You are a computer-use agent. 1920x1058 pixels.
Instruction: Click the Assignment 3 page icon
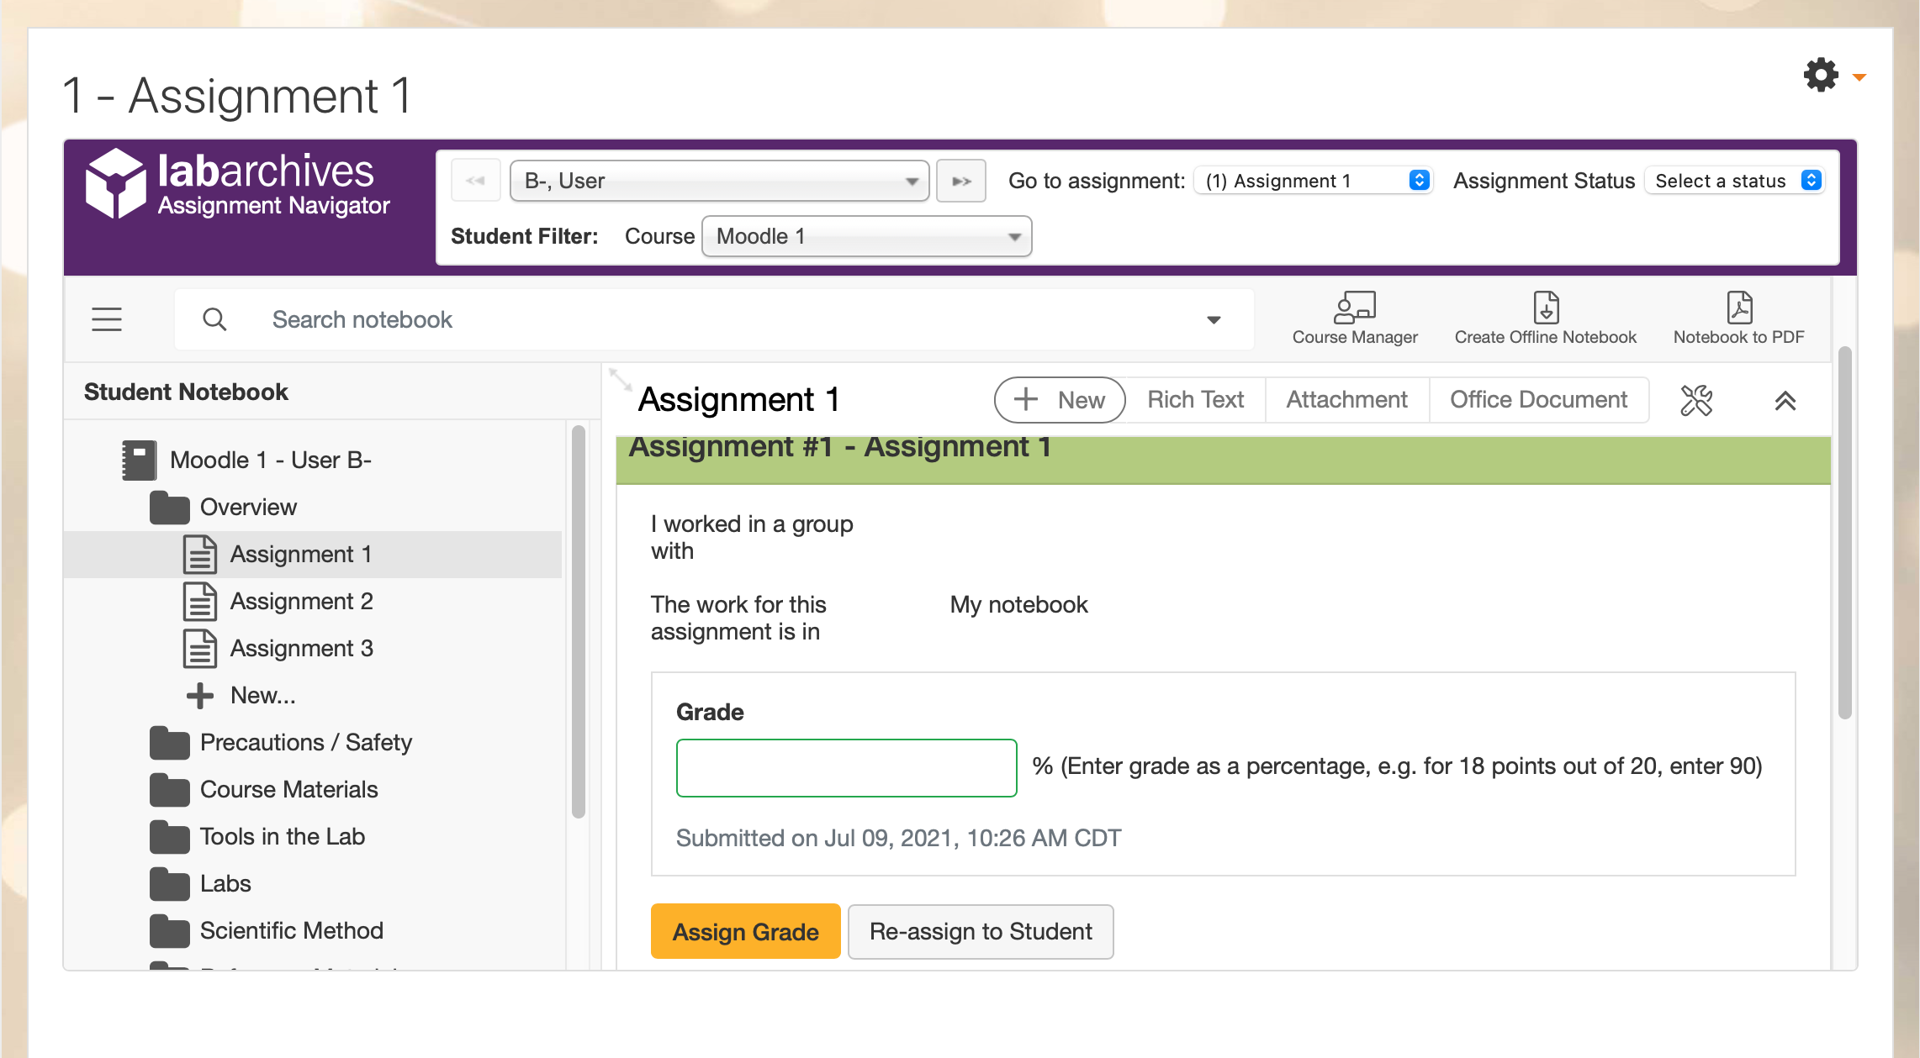click(x=200, y=649)
